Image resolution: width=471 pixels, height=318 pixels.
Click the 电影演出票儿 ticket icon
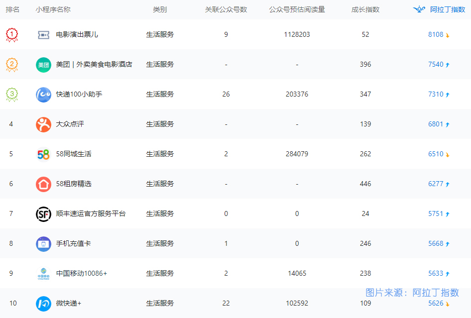click(x=43, y=35)
